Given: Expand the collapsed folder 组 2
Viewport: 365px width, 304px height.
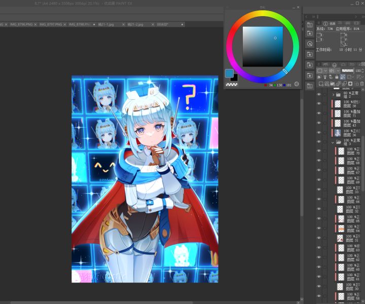Looking at the screenshot, I should click(x=333, y=95).
